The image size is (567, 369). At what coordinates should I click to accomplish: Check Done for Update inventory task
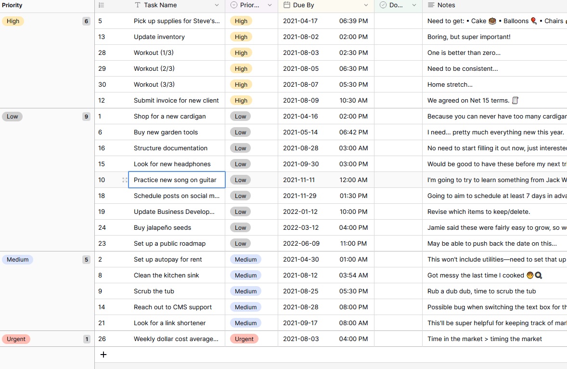pos(398,37)
